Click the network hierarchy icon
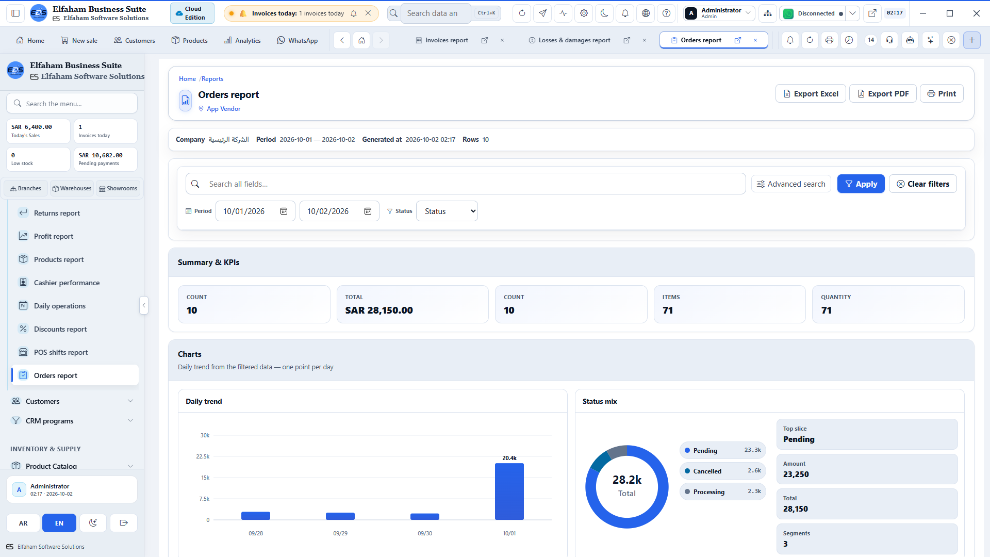 pos(768,13)
